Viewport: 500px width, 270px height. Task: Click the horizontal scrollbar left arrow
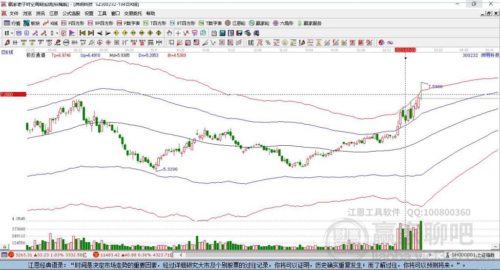tap(181, 255)
